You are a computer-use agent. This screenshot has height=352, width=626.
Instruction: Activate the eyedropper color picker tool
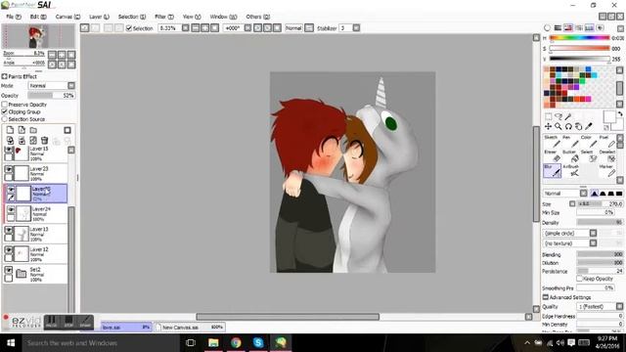(x=589, y=126)
